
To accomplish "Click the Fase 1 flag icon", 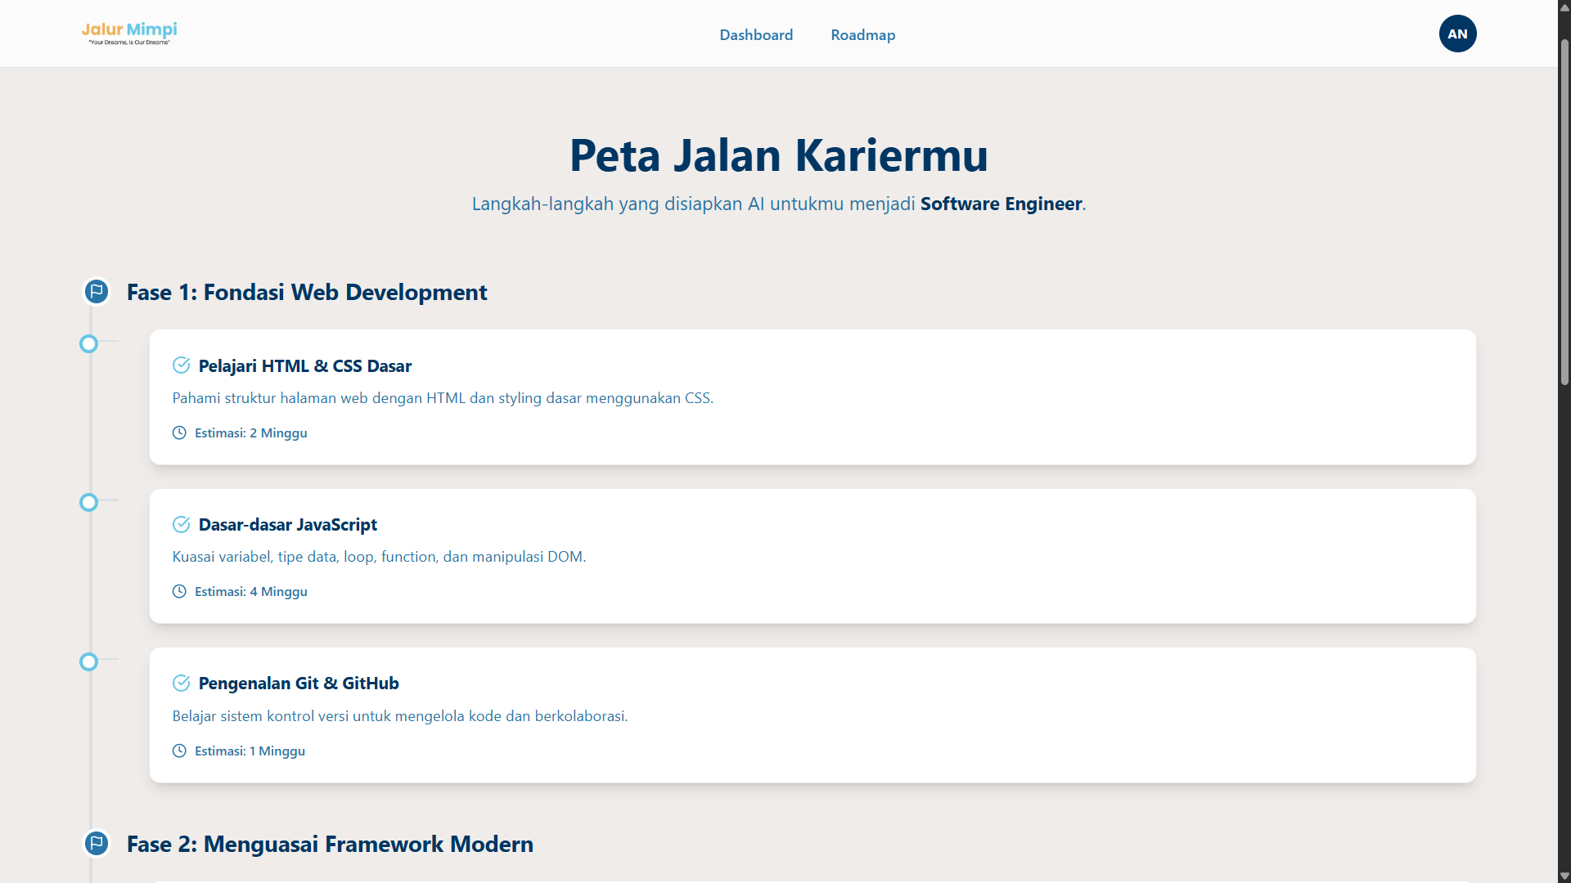I will (x=97, y=291).
